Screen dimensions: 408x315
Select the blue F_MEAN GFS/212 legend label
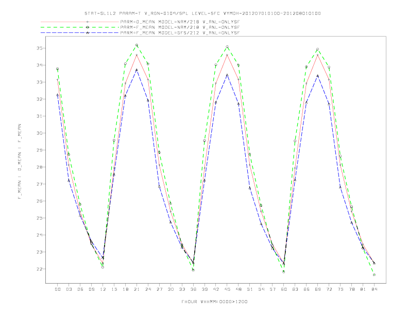180,33
